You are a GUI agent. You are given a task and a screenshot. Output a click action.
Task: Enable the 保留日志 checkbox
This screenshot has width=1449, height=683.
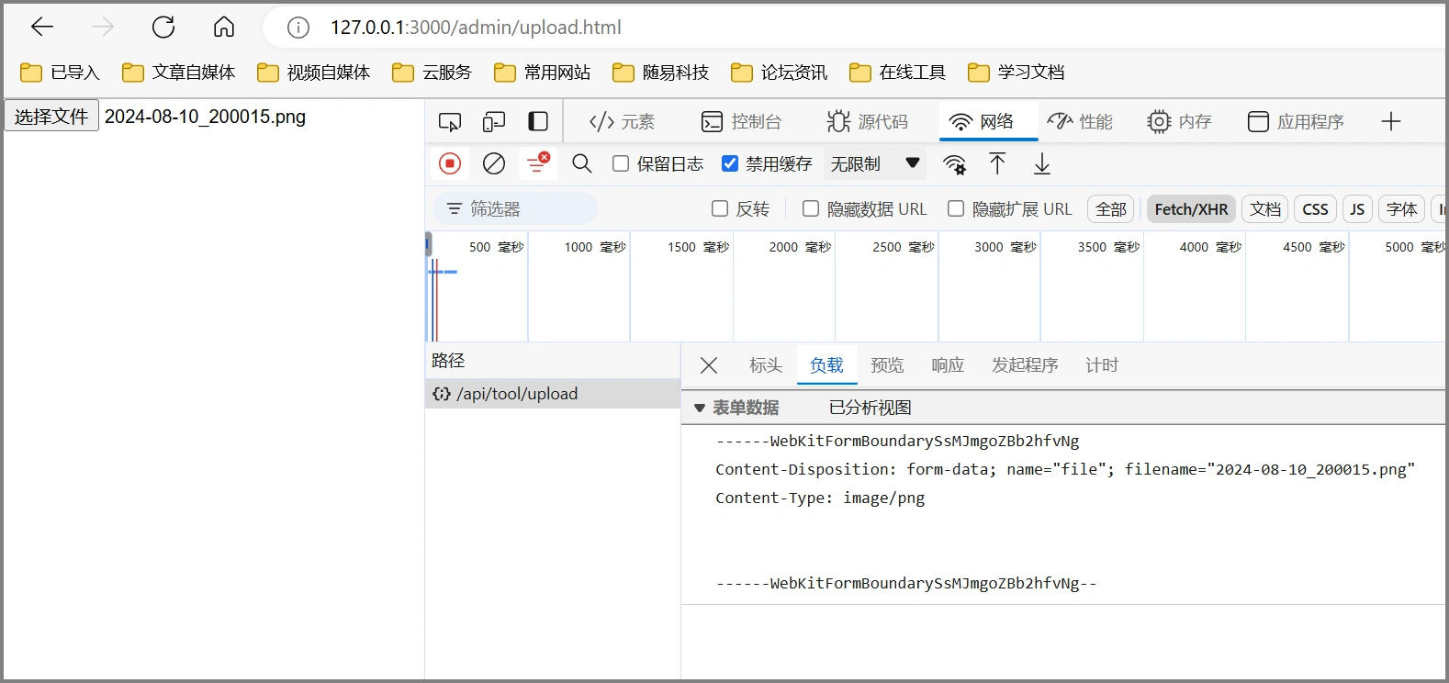622,163
